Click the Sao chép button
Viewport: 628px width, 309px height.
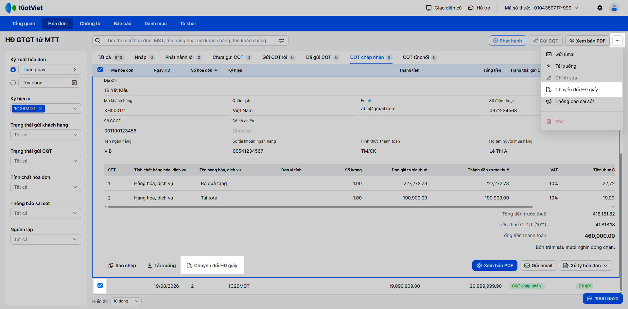coord(122,266)
